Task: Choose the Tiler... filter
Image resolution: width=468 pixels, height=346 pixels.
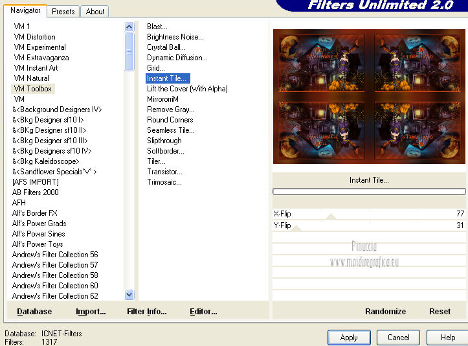Action: [x=156, y=161]
